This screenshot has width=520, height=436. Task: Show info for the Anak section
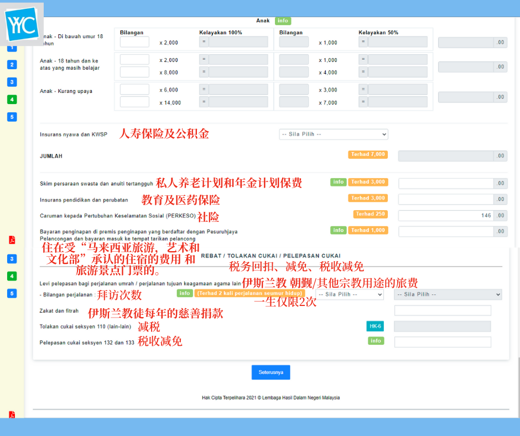coord(283,20)
